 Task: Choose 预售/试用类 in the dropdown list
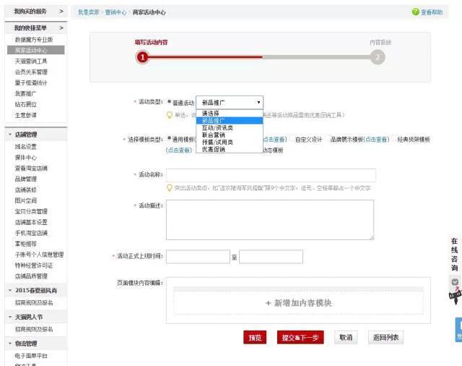[230, 142]
